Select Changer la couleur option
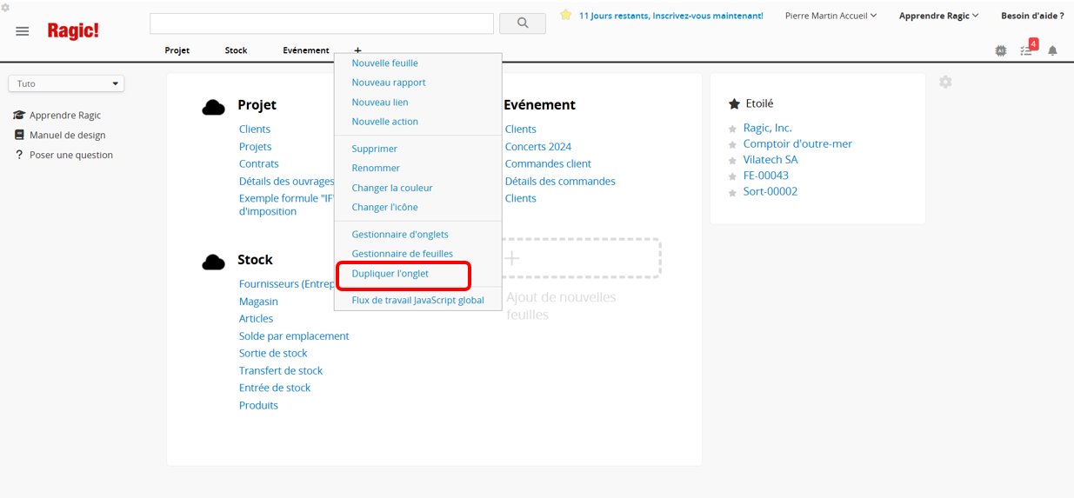The height and width of the screenshot is (498, 1074). 392,188
